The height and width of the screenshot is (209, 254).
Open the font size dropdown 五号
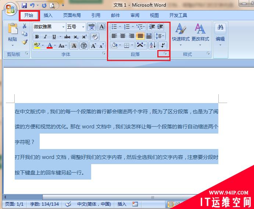(83, 27)
